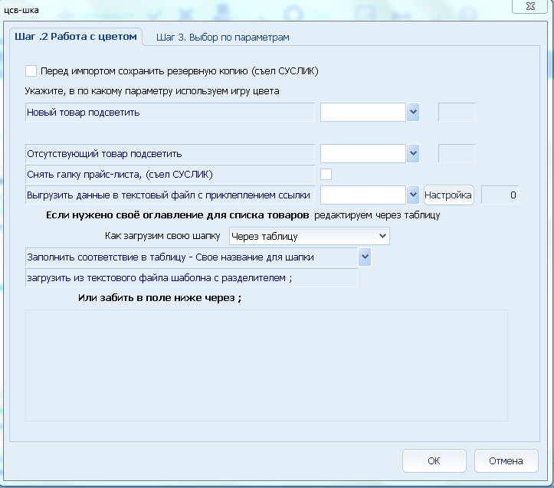The width and height of the screenshot is (554, 488).
Task: Click the numeric field showing 0
Action: (500, 195)
